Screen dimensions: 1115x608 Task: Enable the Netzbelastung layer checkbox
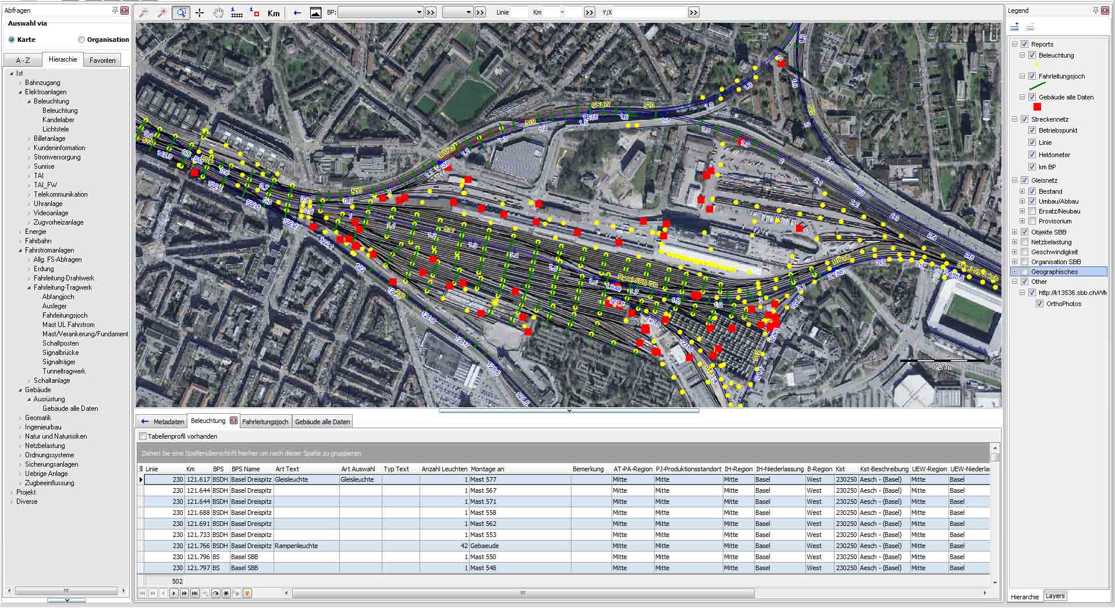pyautogui.click(x=1025, y=242)
